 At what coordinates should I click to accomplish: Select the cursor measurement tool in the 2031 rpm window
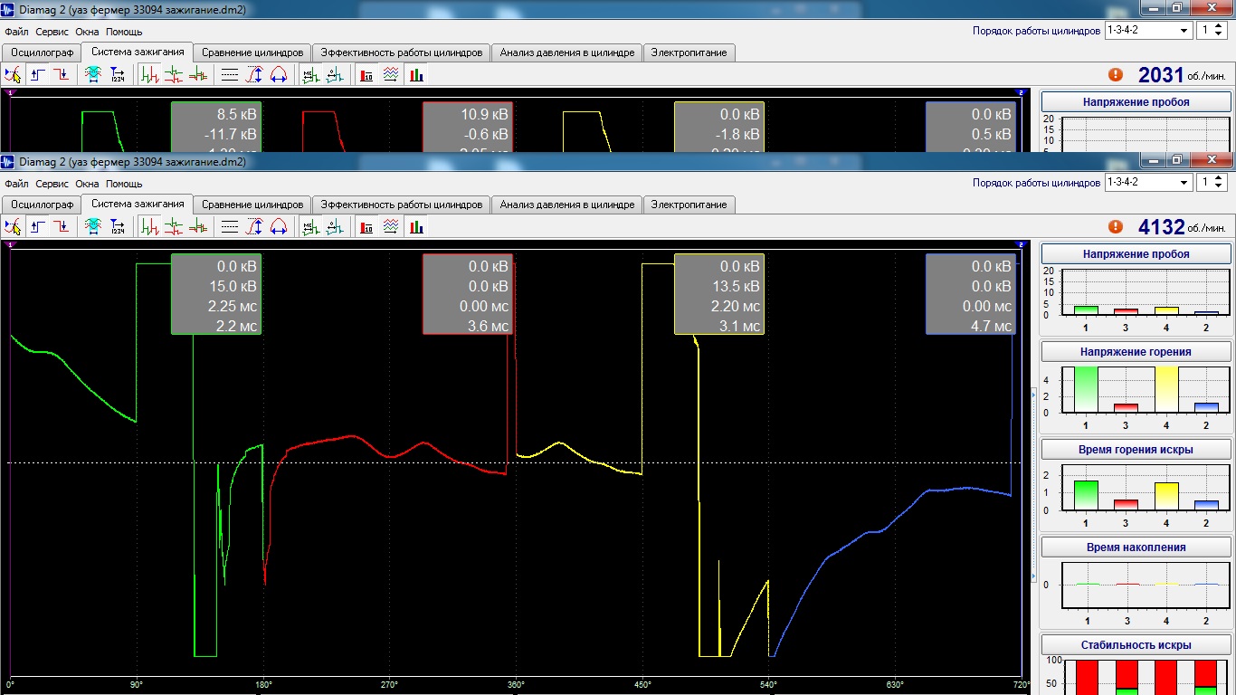13,74
